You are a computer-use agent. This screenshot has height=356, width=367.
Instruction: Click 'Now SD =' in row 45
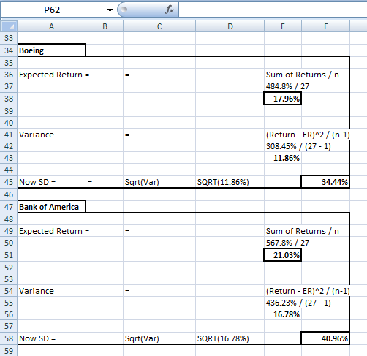pos(37,182)
